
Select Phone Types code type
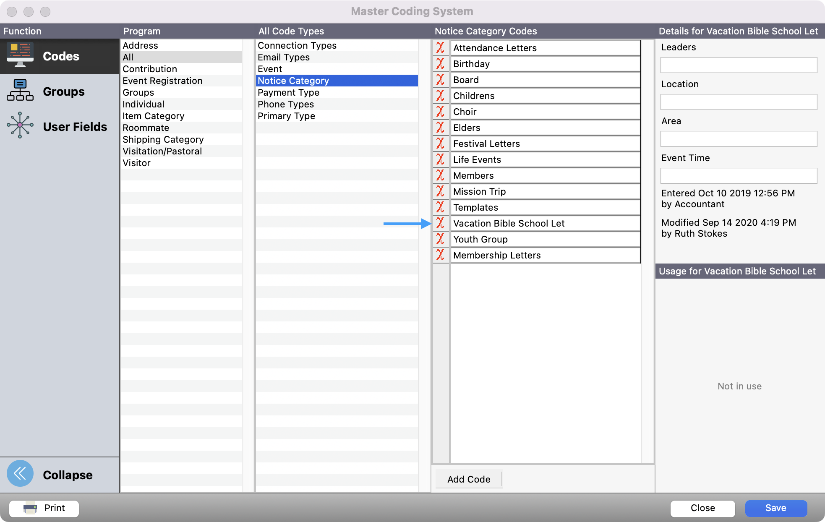pos(286,104)
